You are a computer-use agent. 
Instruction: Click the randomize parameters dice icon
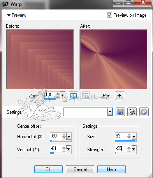point(132,112)
